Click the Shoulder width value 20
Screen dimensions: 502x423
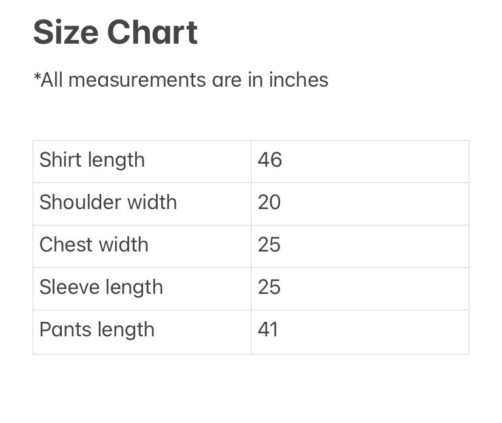(x=269, y=202)
